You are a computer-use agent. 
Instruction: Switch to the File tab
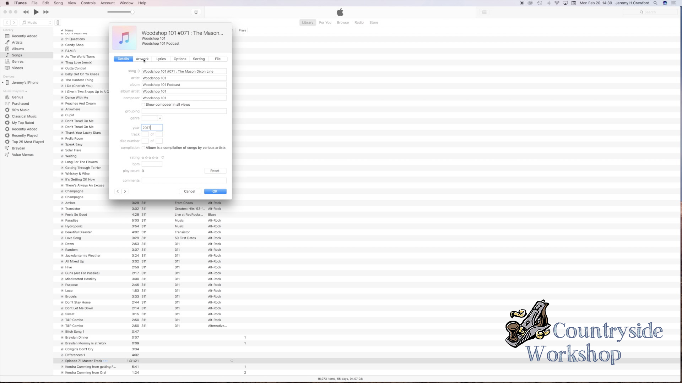click(218, 59)
